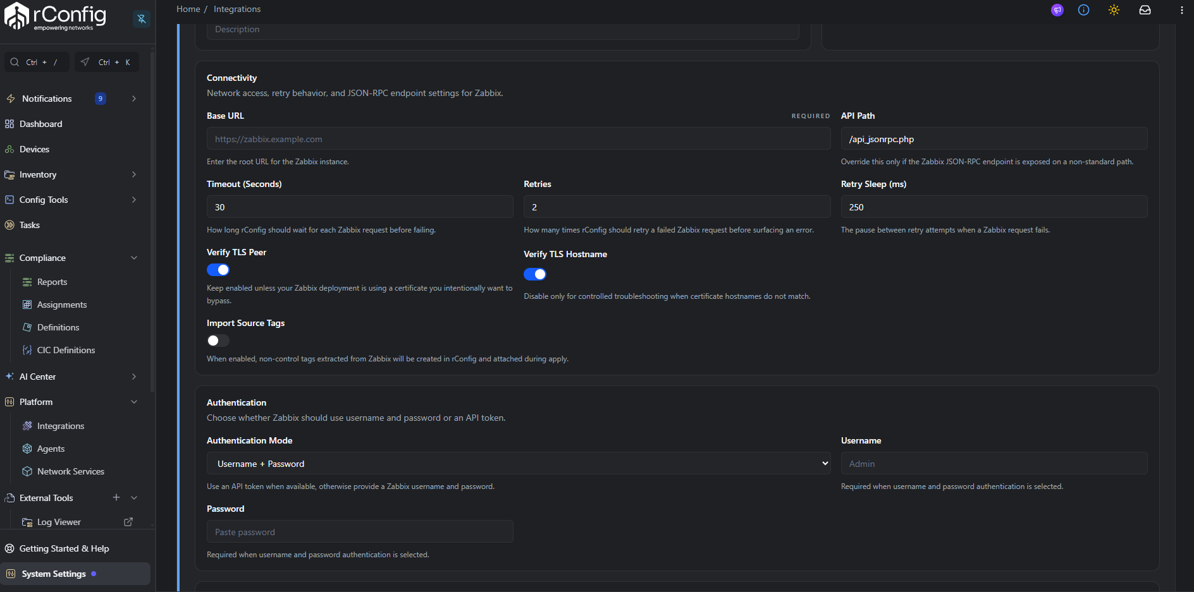Screen dimensions: 1194x592
Task: Open Agents under Platform
Action: pyautogui.click(x=51, y=449)
